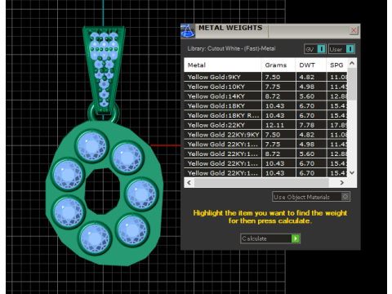Select the Yellow Gold:9KY row
Image resolution: width=392 pixels, height=294 pixels.
pyautogui.click(x=265, y=77)
